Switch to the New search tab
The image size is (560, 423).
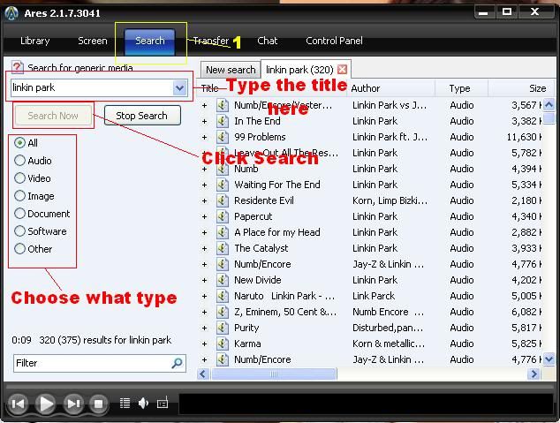[x=231, y=70]
